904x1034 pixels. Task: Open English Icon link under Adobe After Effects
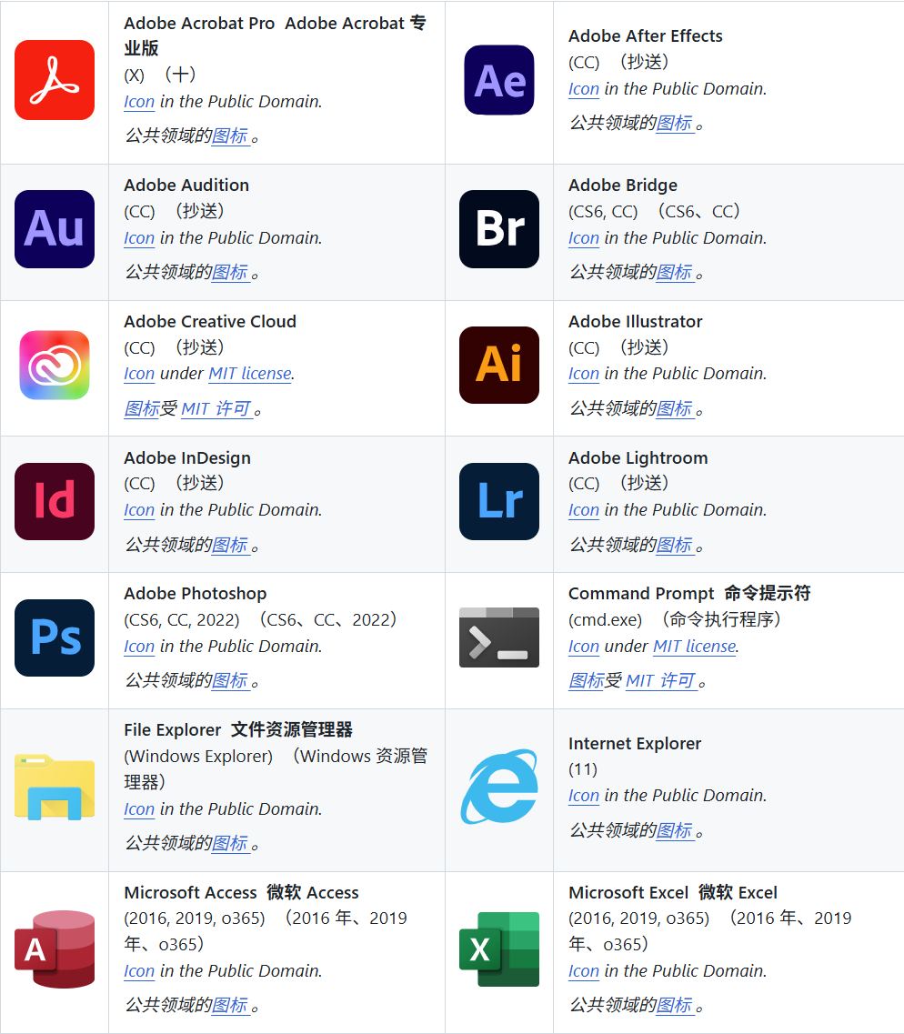point(584,89)
